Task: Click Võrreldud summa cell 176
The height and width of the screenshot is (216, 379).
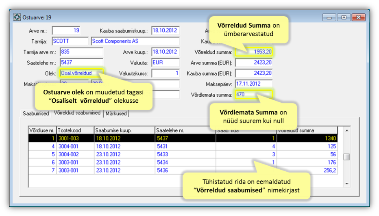Action: 307,162
